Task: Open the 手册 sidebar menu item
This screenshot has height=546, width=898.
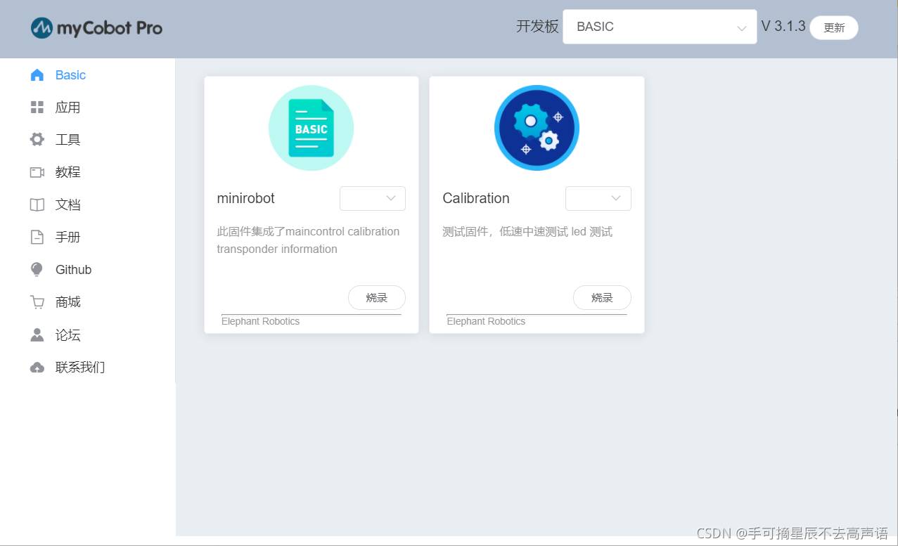Action: [x=88, y=238]
